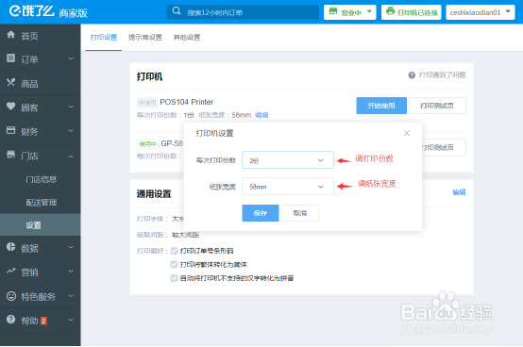Click the storefront icon beside 门店
The width and height of the screenshot is (523, 347).
pyautogui.click(x=11, y=155)
